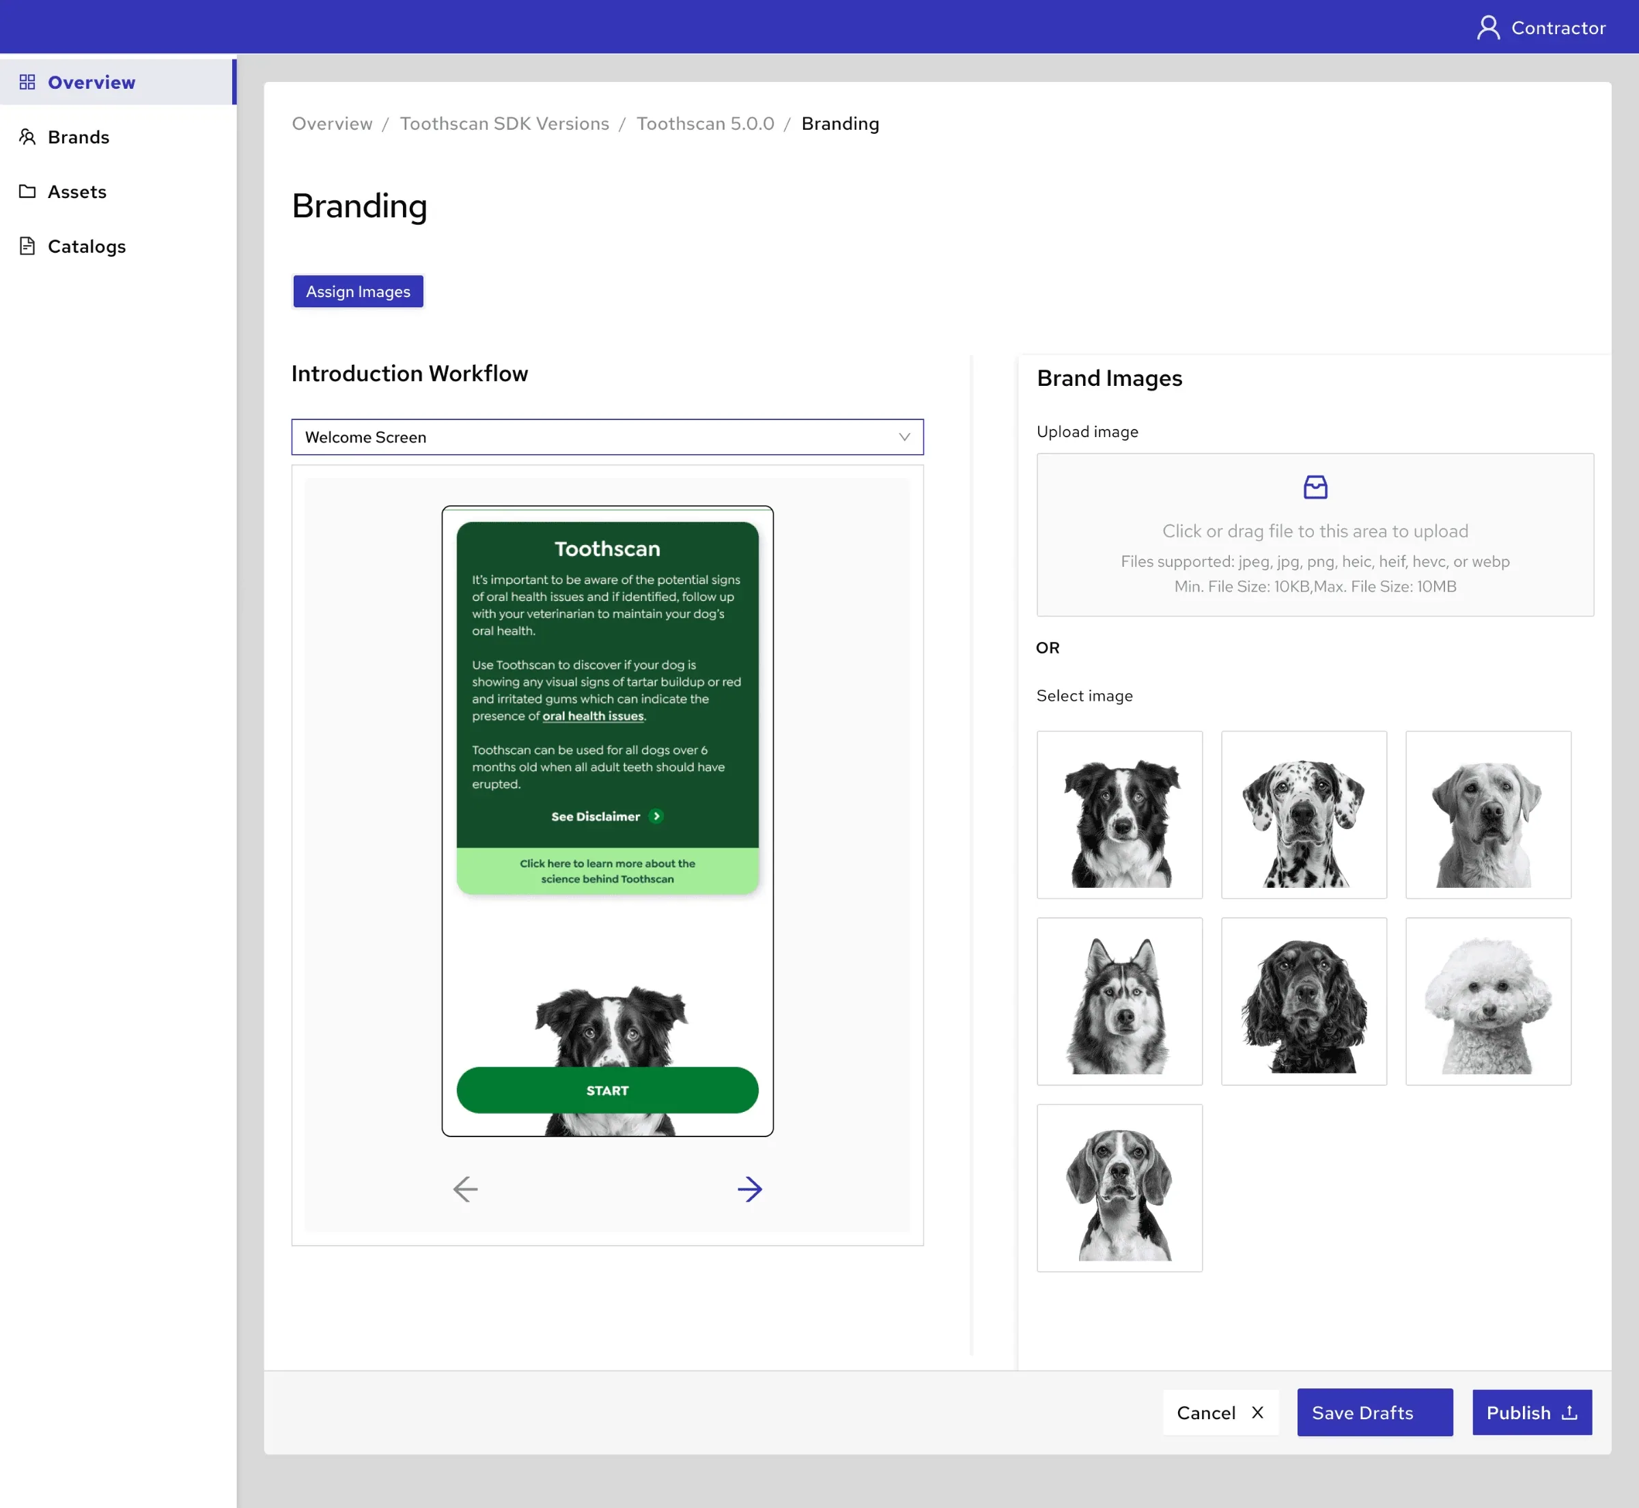Select the husky dog thumbnail
Viewport: 1639px width, 1508px height.
coord(1119,1001)
